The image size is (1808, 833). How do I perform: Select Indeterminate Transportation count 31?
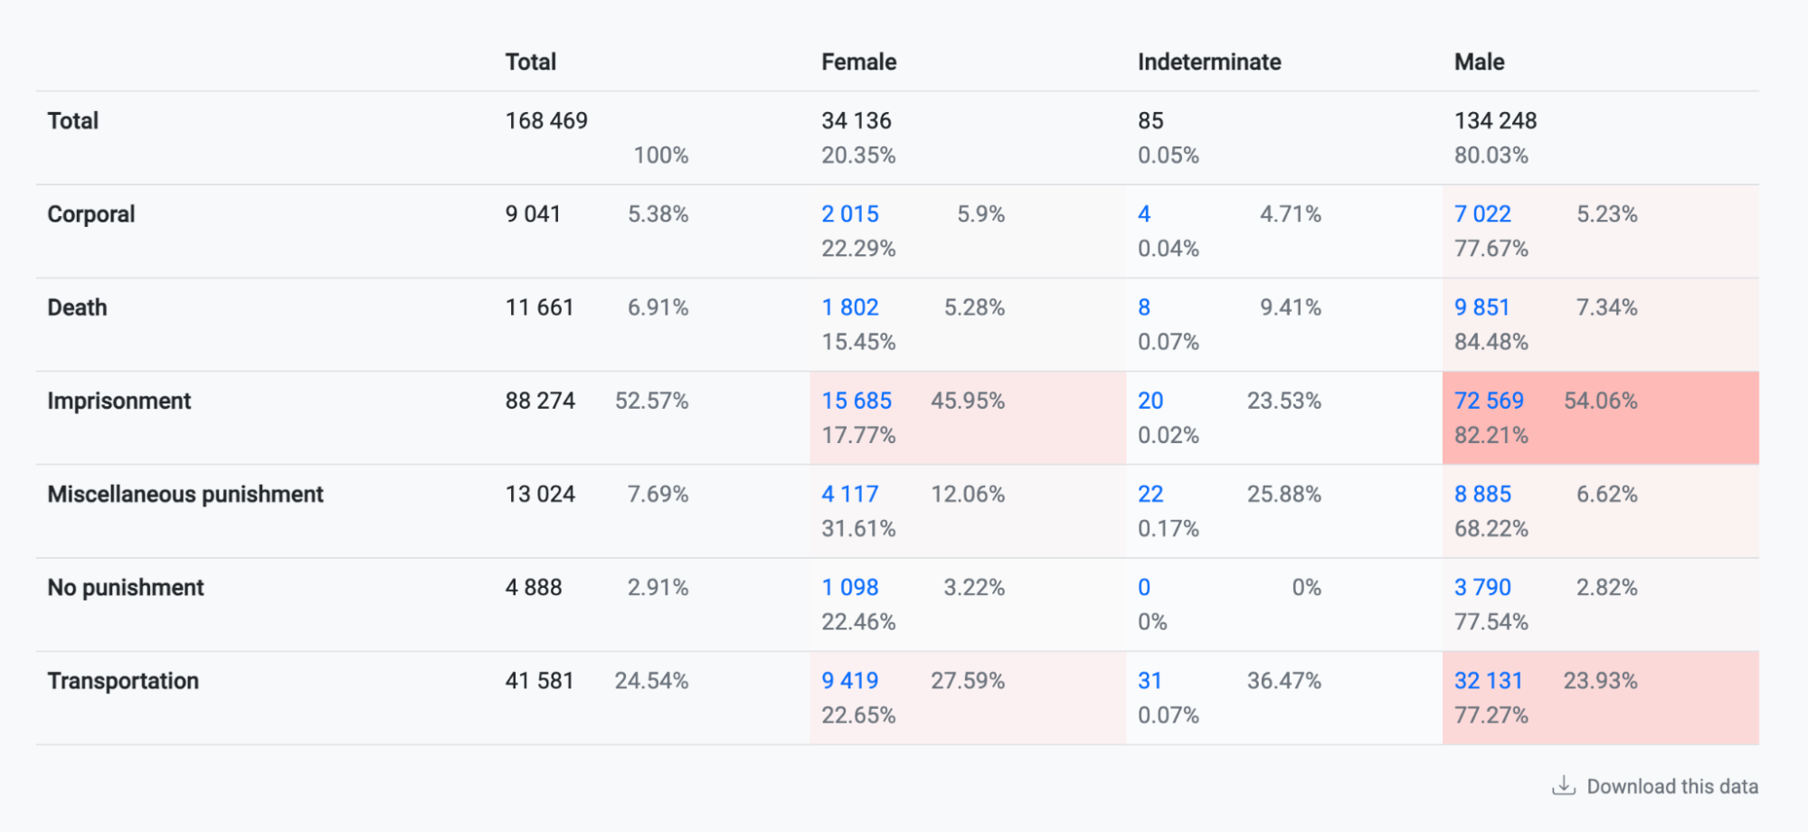(1150, 681)
